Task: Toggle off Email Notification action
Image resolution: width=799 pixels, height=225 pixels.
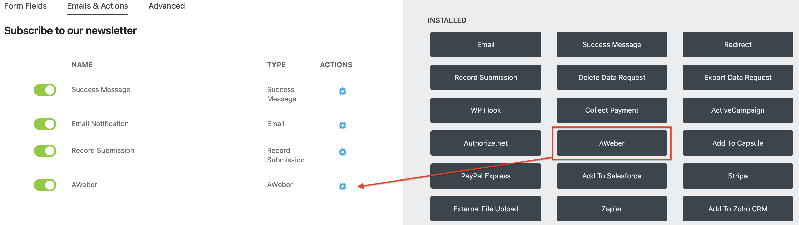Action: pyautogui.click(x=45, y=124)
